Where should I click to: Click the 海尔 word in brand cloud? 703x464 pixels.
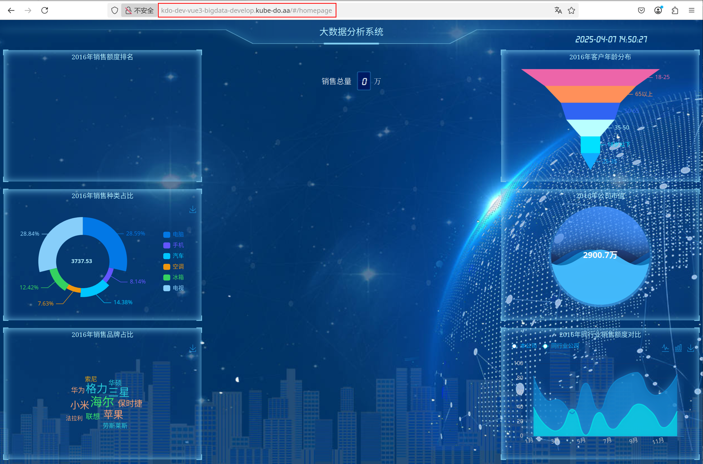[x=102, y=402]
